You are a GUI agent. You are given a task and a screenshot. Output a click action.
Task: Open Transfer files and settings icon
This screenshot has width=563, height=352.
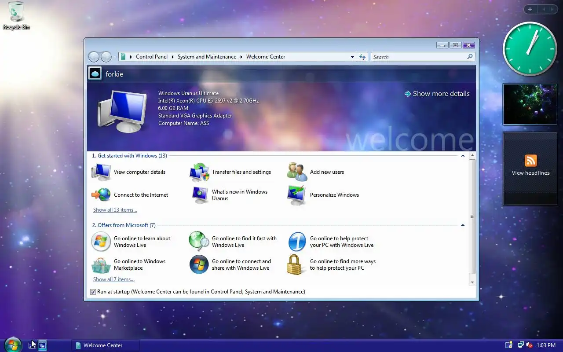[199, 172]
